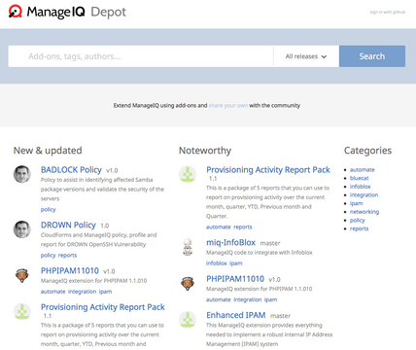Click the DROWN Policy author avatar
Screen dimensions: 416x350
(x=22, y=229)
